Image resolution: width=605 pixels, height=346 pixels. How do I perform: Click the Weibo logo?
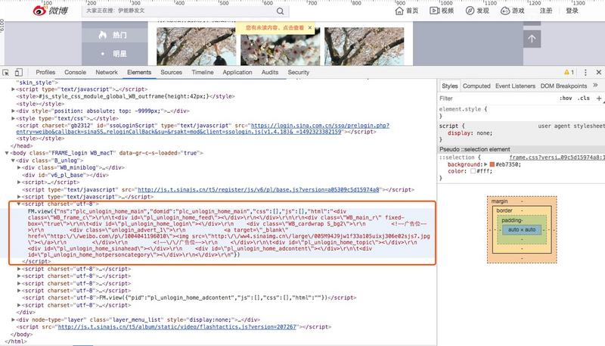coord(51,11)
